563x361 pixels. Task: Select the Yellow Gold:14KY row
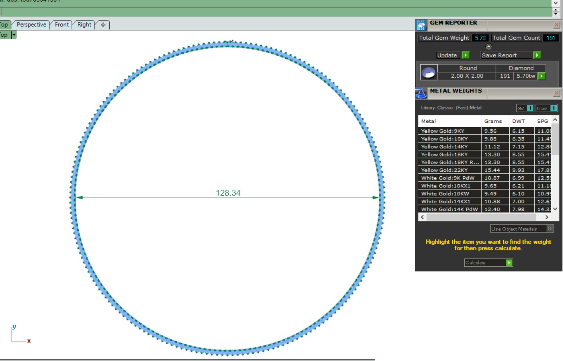pyautogui.click(x=485, y=147)
